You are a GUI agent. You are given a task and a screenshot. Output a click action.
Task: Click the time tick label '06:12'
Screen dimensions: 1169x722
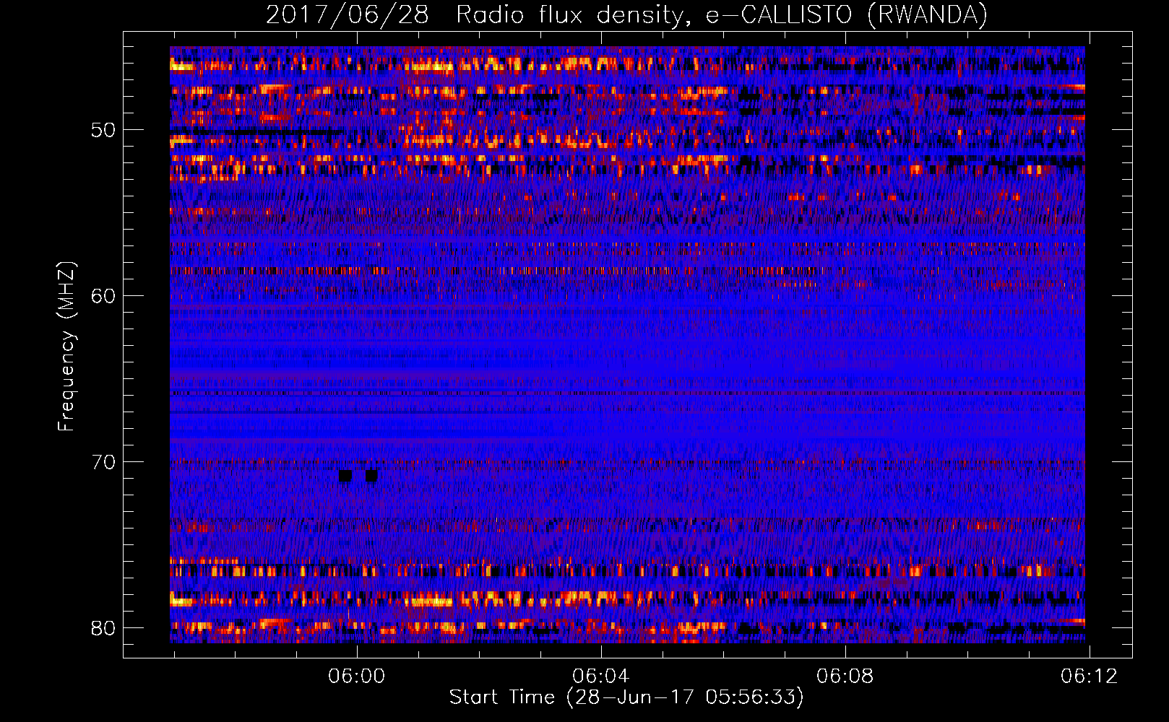(1089, 677)
